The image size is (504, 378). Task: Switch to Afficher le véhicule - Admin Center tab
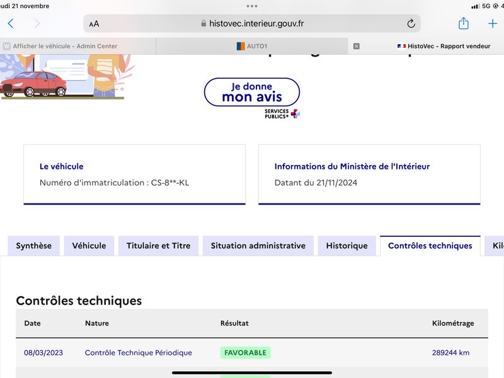[x=77, y=46]
